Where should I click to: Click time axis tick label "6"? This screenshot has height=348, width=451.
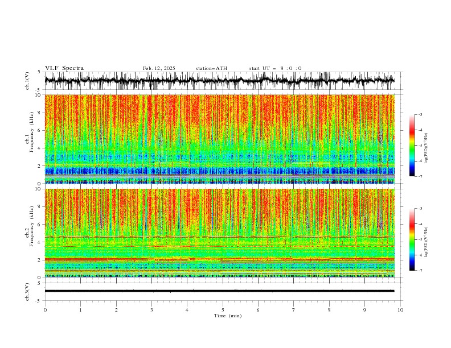point(258,310)
